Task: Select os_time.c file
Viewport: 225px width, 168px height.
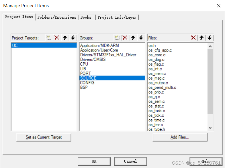Action: point(178,120)
